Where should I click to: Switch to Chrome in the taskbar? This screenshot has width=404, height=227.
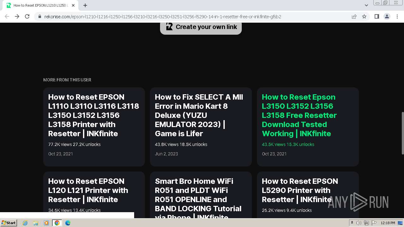click(57, 223)
